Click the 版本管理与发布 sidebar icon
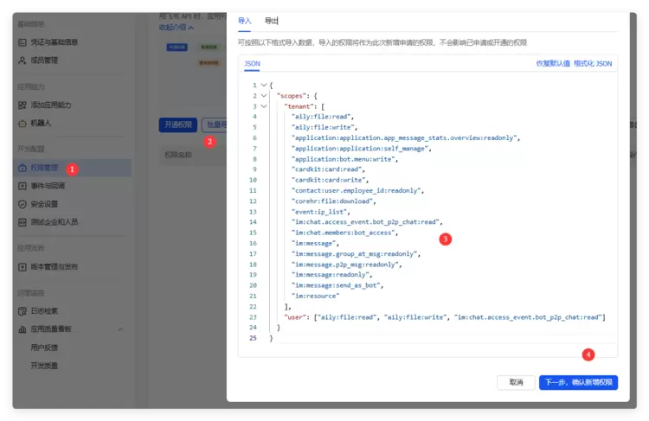The image size is (649, 421). point(22,266)
